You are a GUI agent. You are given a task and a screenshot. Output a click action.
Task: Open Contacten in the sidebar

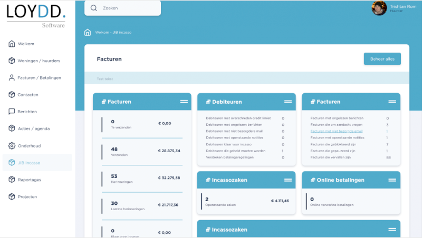pyautogui.click(x=28, y=95)
